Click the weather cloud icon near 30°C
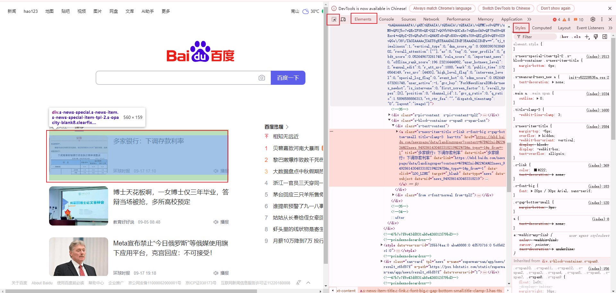Image resolution: width=616 pixels, height=293 pixels. [x=305, y=11]
